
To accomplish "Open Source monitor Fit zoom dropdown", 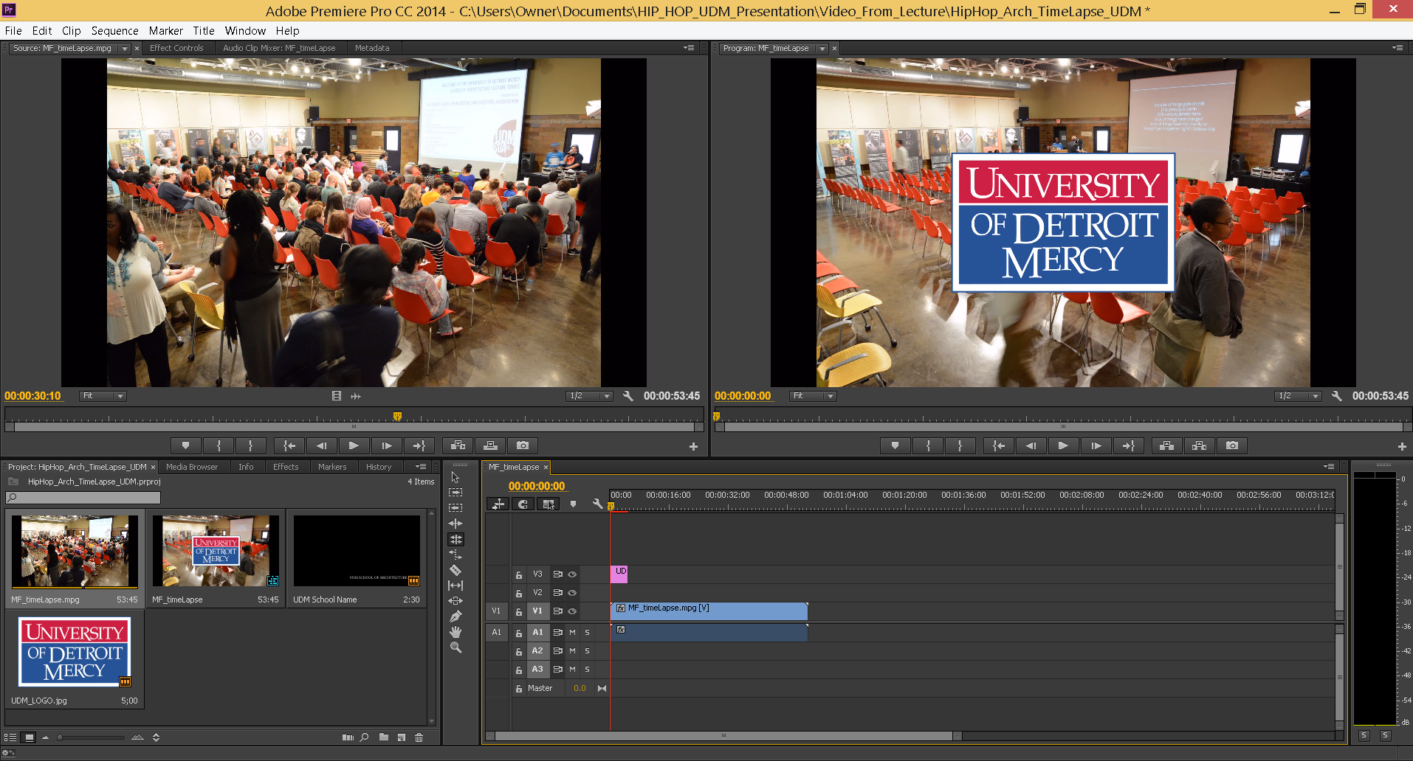I will pos(103,396).
